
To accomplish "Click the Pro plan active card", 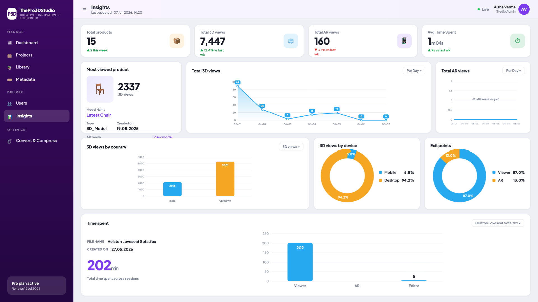I will [37, 286].
